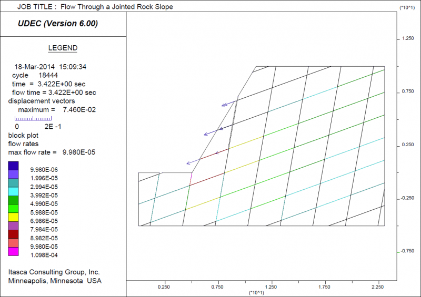This screenshot has height=297, width=421.
Task: Click the 2.250 x-axis tick label
Action: (377, 287)
